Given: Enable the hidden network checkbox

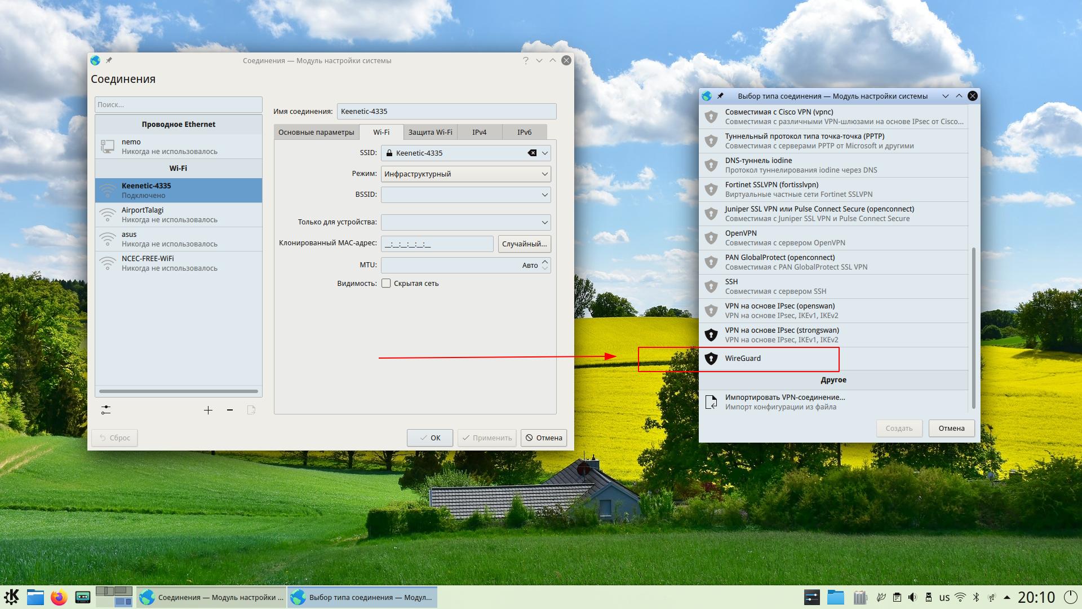Looking at the screenshot, I should [x=386, y=284].
